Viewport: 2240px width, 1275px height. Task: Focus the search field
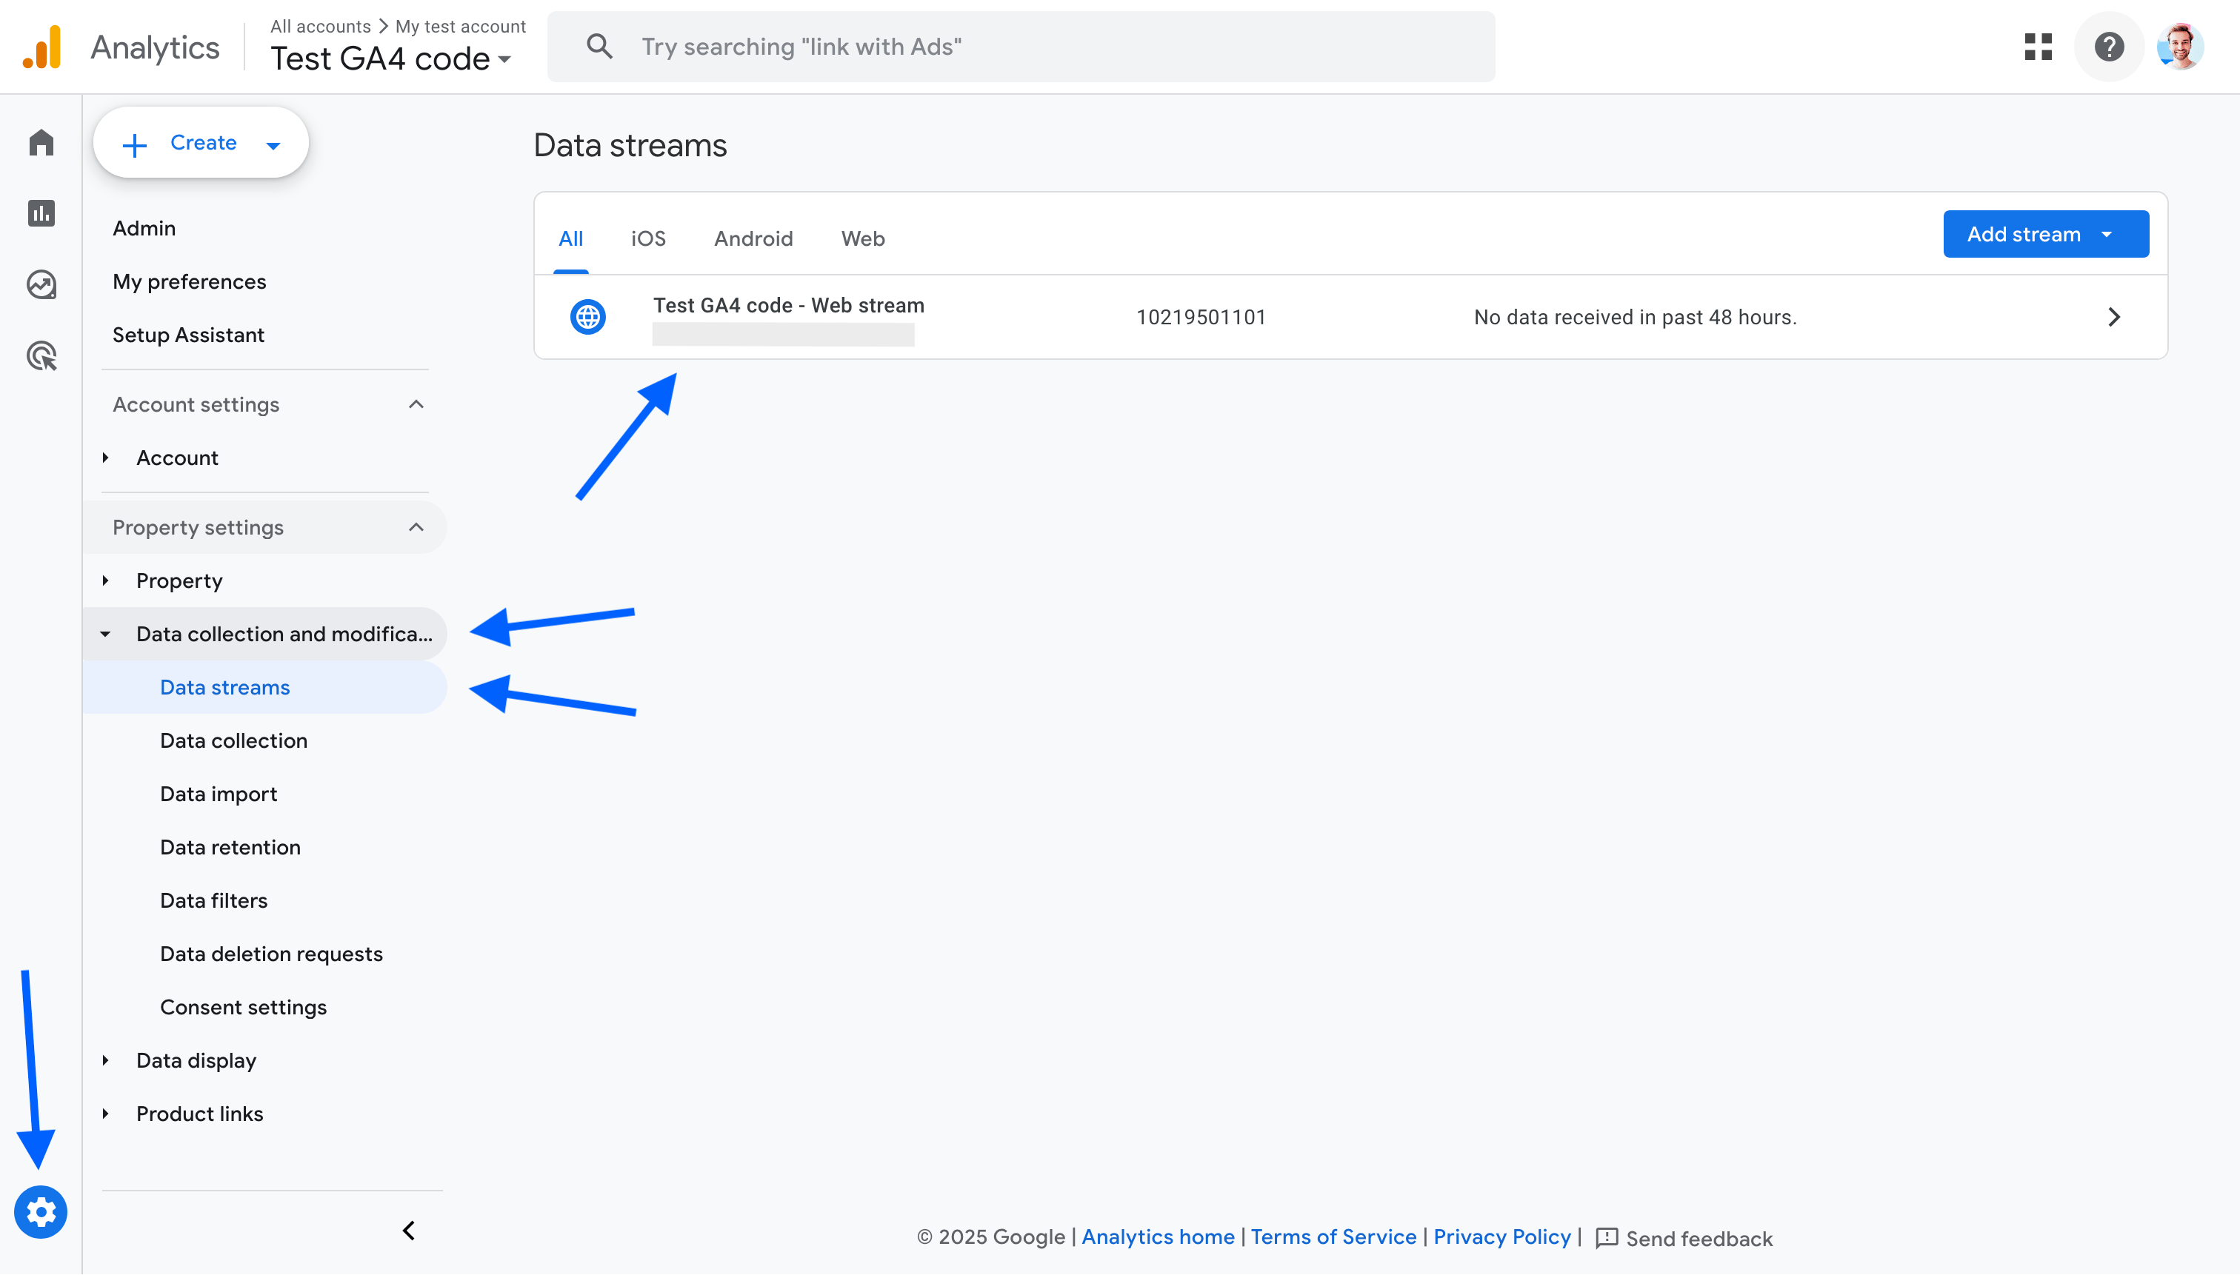[1021, 47]
